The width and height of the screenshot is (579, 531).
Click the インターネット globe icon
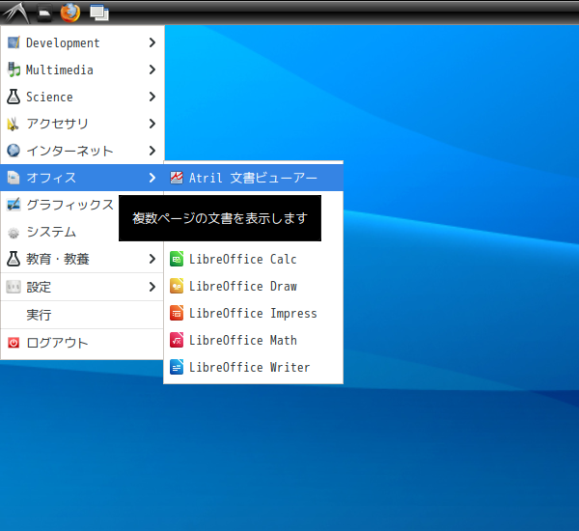pyautogui.click(x=14, y=151)
